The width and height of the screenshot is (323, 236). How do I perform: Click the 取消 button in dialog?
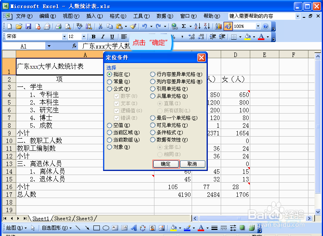pyautogui.click(x=192, y=164)
